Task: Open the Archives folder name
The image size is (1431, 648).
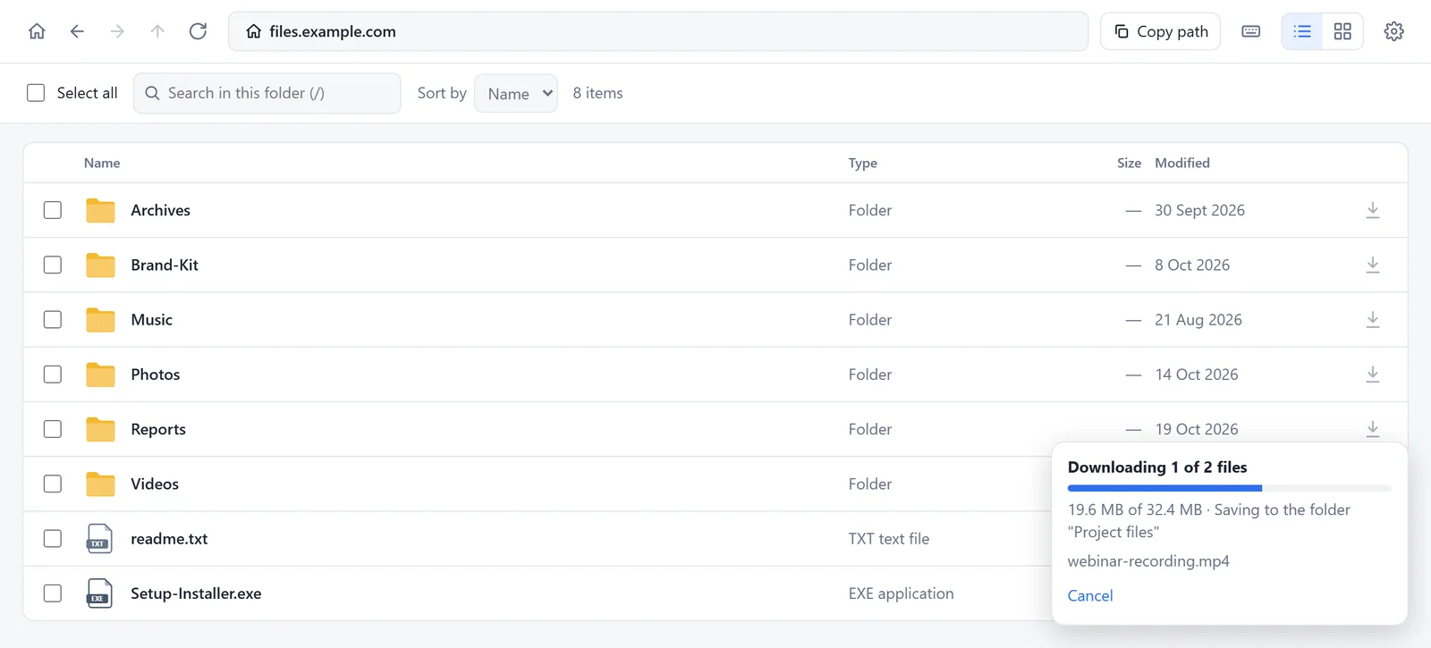Action: [161, 210]
